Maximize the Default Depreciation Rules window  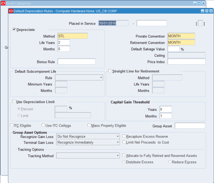[207, 11]
